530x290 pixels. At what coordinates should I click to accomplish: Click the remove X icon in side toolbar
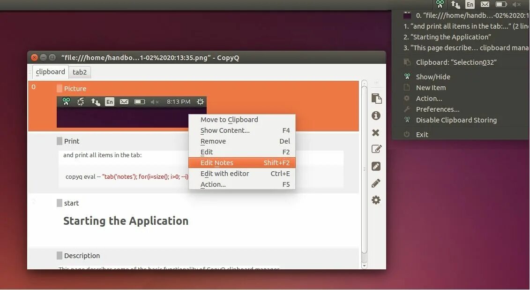(x=375, y=133)
